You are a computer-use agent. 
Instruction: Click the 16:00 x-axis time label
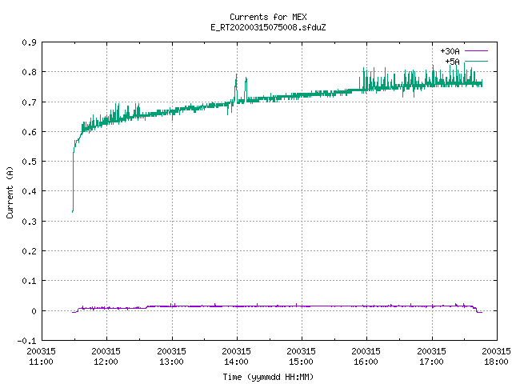tap(366, 362)
